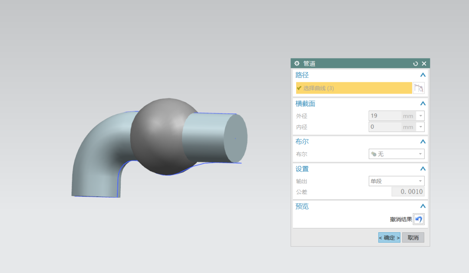
Task: Select the 选择曲线 (3) field
Action: [x=354, y=88]
